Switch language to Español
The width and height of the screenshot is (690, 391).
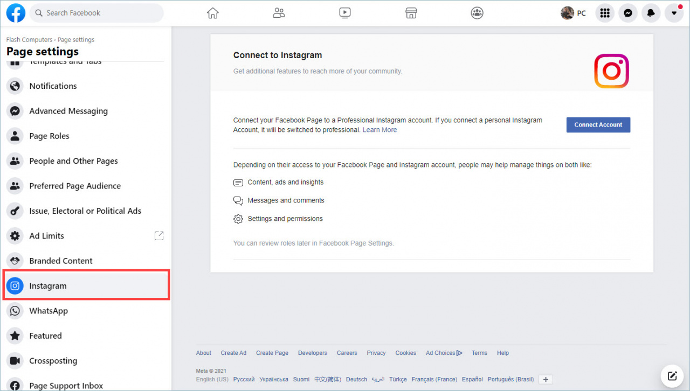(472, 380)
